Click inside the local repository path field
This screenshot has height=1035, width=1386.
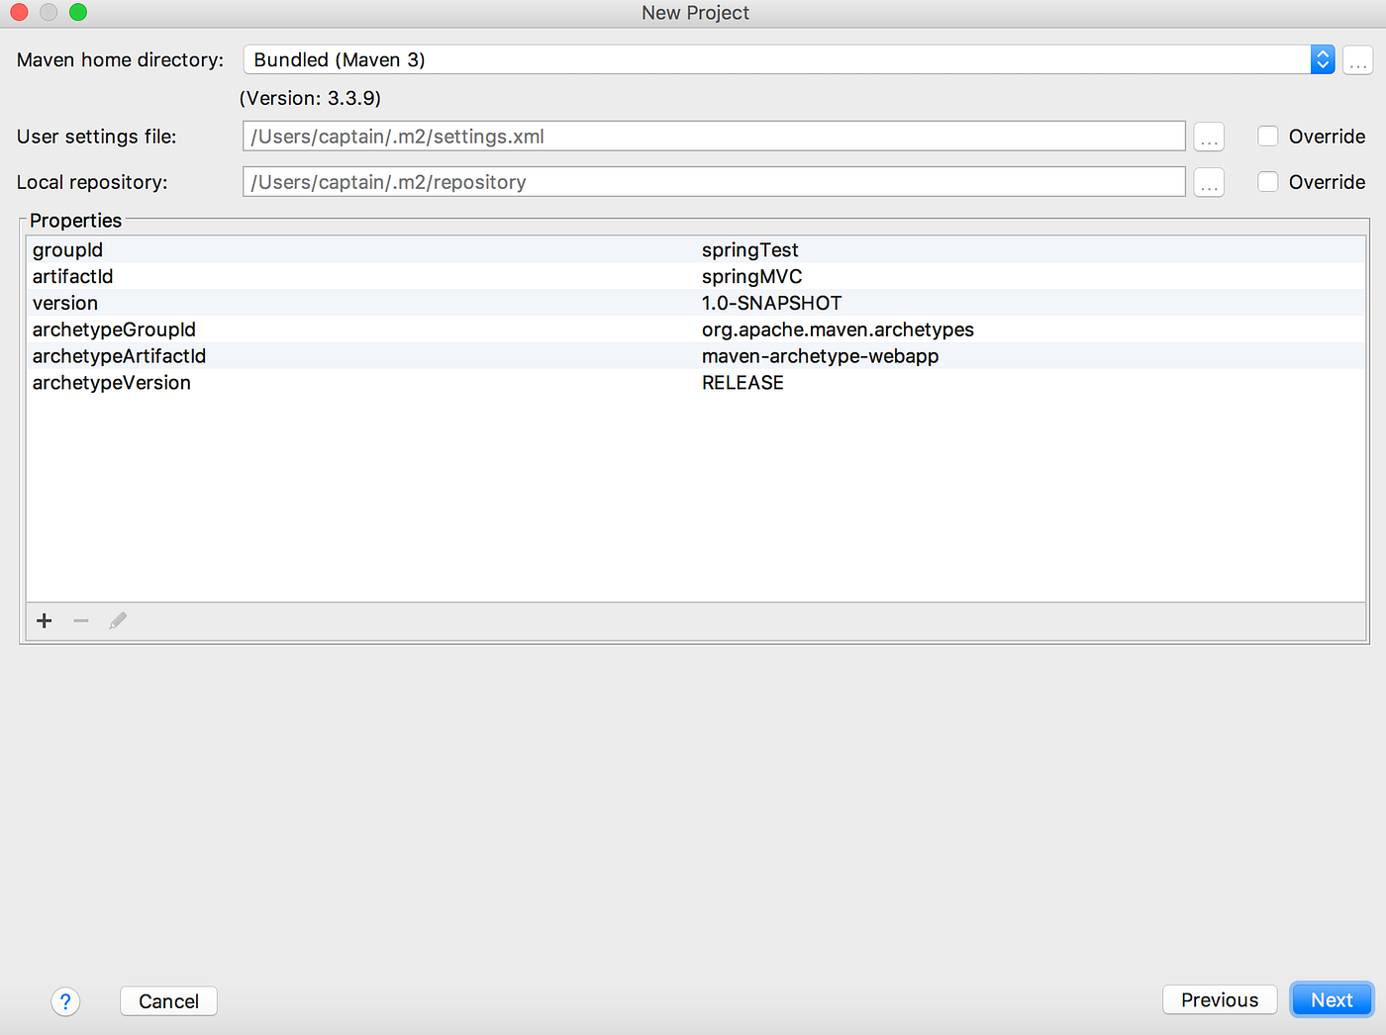[693, 182]
